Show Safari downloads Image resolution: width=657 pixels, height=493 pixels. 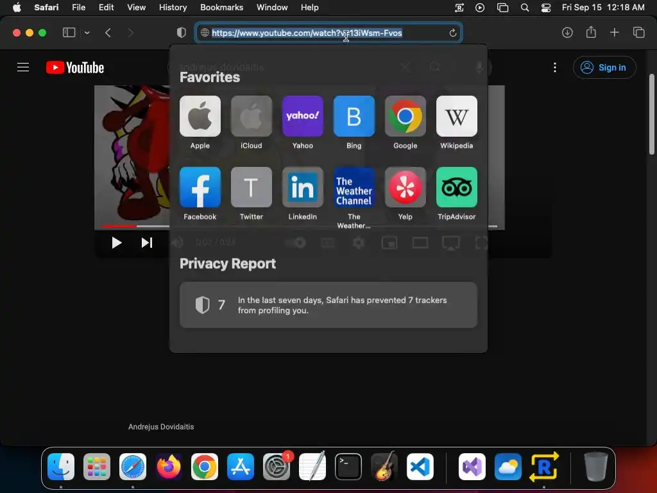point(567,33)
